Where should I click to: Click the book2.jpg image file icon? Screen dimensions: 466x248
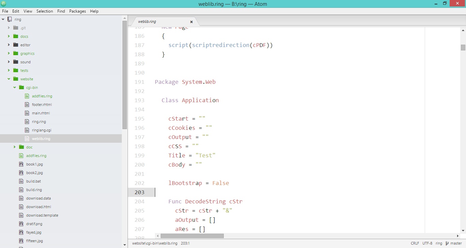tap(21, 173)
